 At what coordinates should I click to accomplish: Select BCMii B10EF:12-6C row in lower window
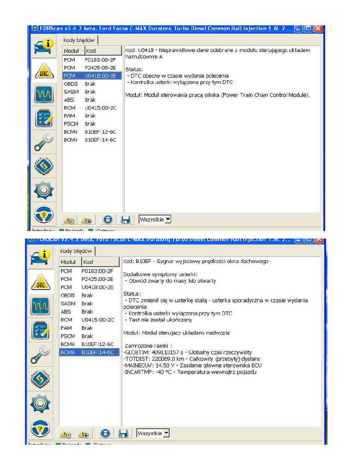89,344
